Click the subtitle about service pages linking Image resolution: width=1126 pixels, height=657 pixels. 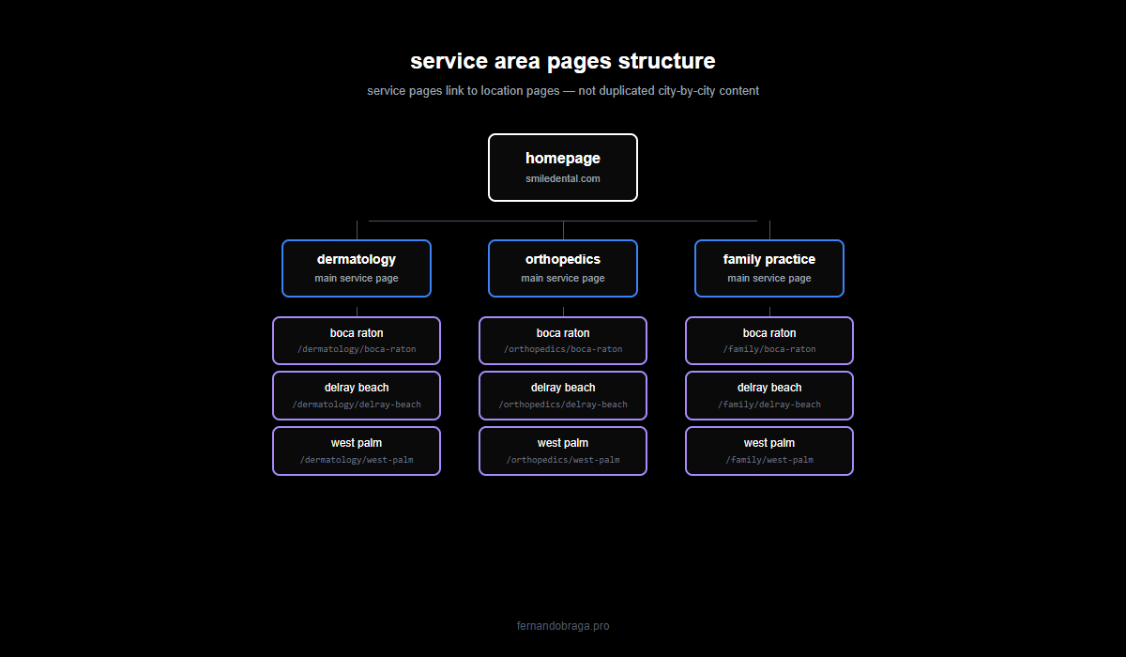coord(563,91)
